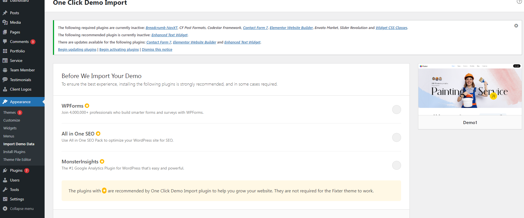The height and width of the screenshot is (218, 524).
Task: Click the Demo1 preview thumbnail
Action: (x=470, y=89)
